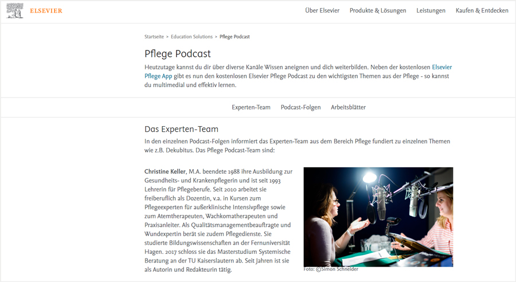
Task: Click the Pflege Podcast breadcrumb item
Action: click(234, 37)
